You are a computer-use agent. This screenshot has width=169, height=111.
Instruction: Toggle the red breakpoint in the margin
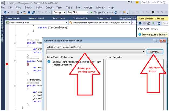pyautogui.click(x=7, y=64)
